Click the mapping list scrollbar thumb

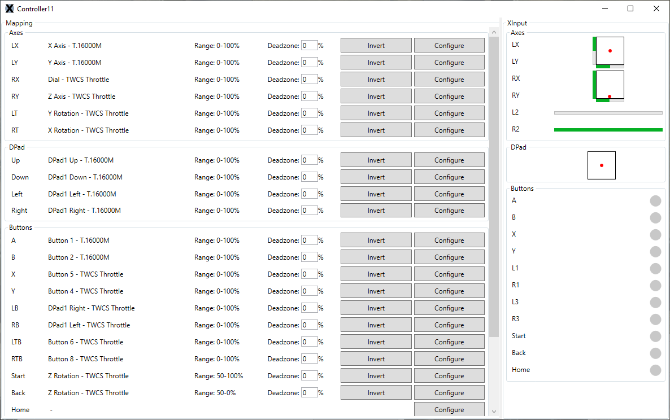[x=494, y=187]
